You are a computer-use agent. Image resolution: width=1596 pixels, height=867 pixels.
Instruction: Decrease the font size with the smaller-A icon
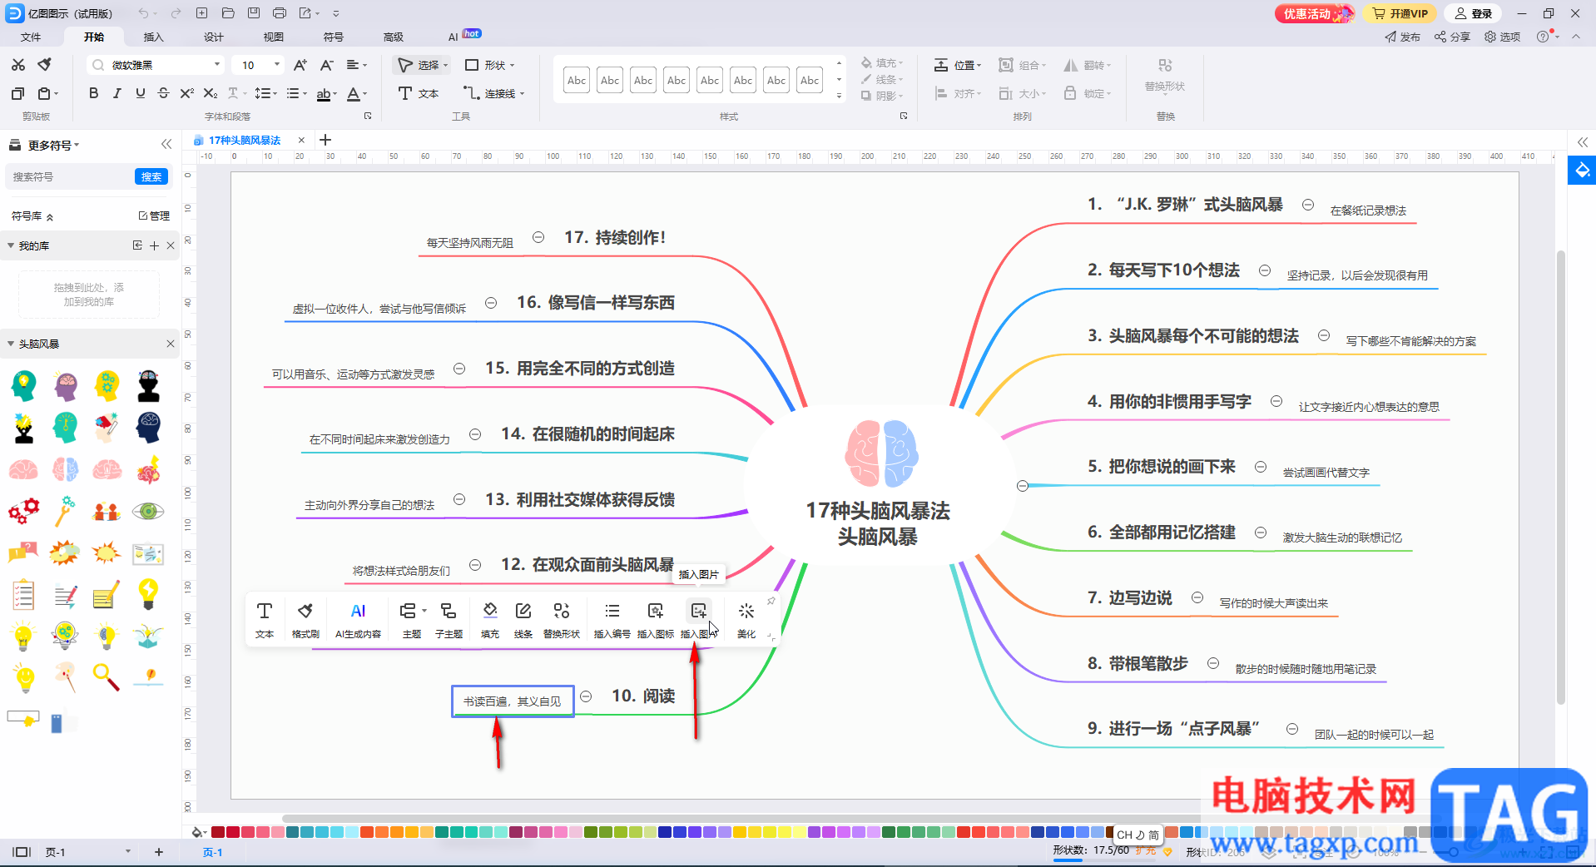[x=327, y=65]
